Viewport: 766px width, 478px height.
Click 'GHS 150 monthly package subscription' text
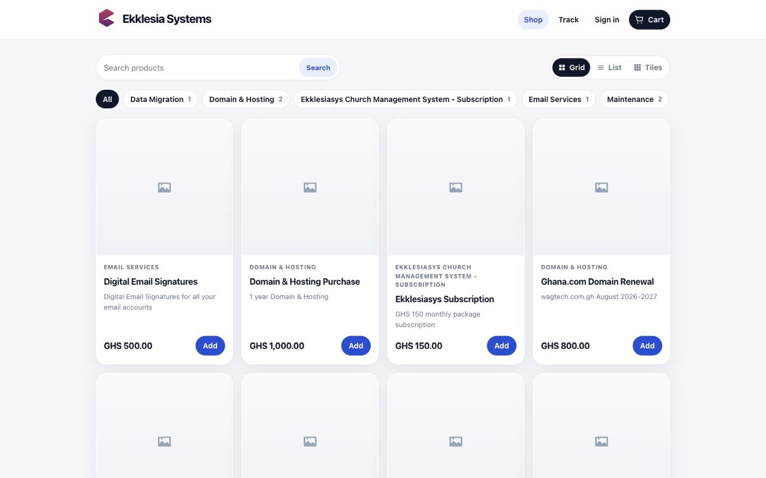(438, 319)
